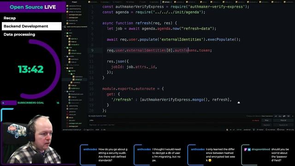Click the jobs folder icon
295x166 pixels.
[x=68, y=47]
